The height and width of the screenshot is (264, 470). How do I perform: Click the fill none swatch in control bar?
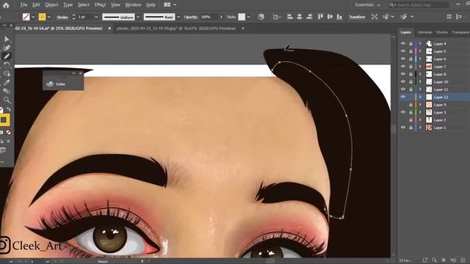pyautogui.click(x=26, y=17)
